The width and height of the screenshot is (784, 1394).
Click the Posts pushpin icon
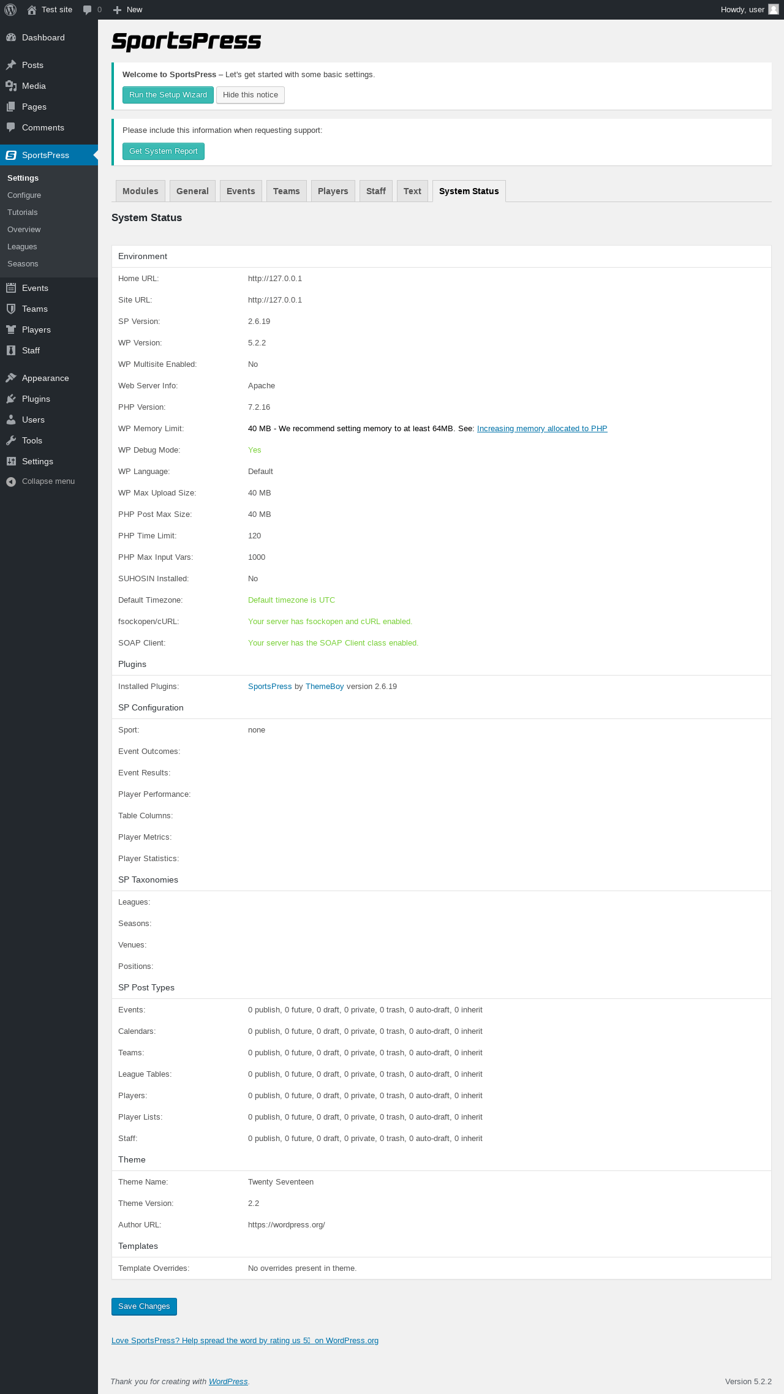11,65
